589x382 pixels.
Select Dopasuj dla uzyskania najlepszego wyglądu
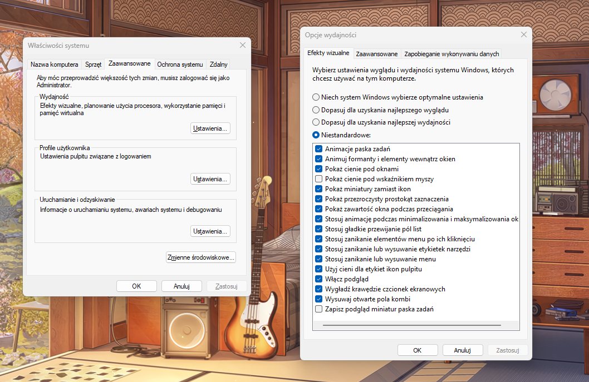(316, 110)
